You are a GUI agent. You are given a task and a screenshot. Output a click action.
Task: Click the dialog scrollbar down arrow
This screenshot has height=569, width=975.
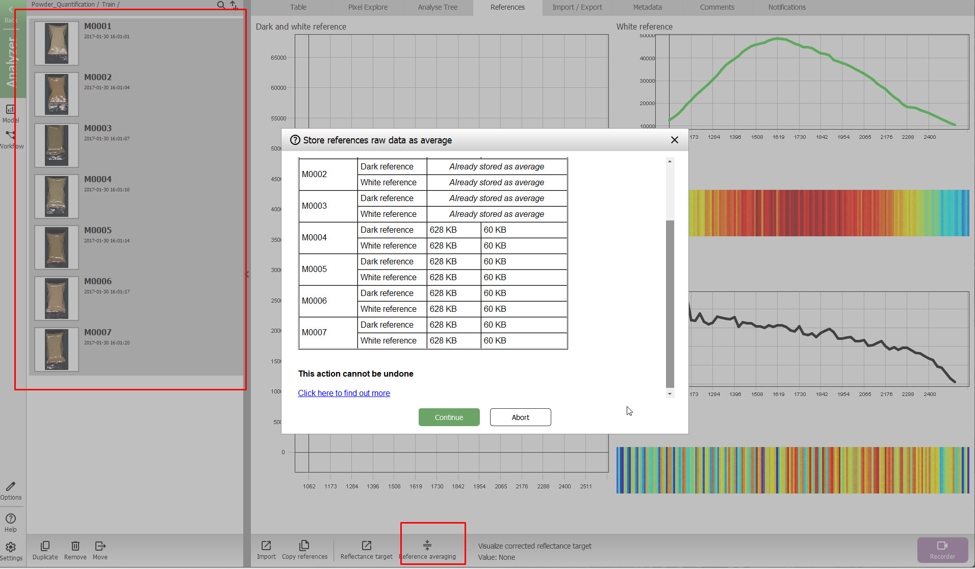670,394
